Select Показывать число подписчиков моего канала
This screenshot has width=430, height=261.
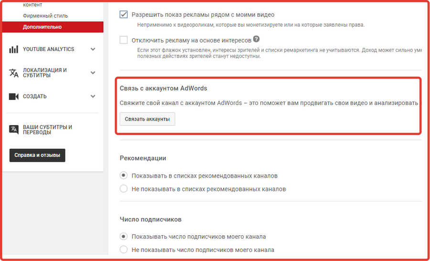[x=124, y=236]
